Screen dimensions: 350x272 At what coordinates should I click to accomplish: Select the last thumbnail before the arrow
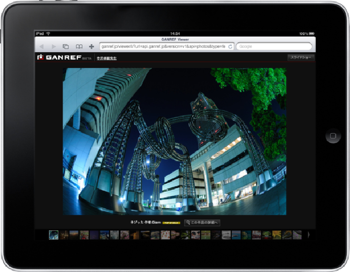pyautogui.click(x=297, y=235)
